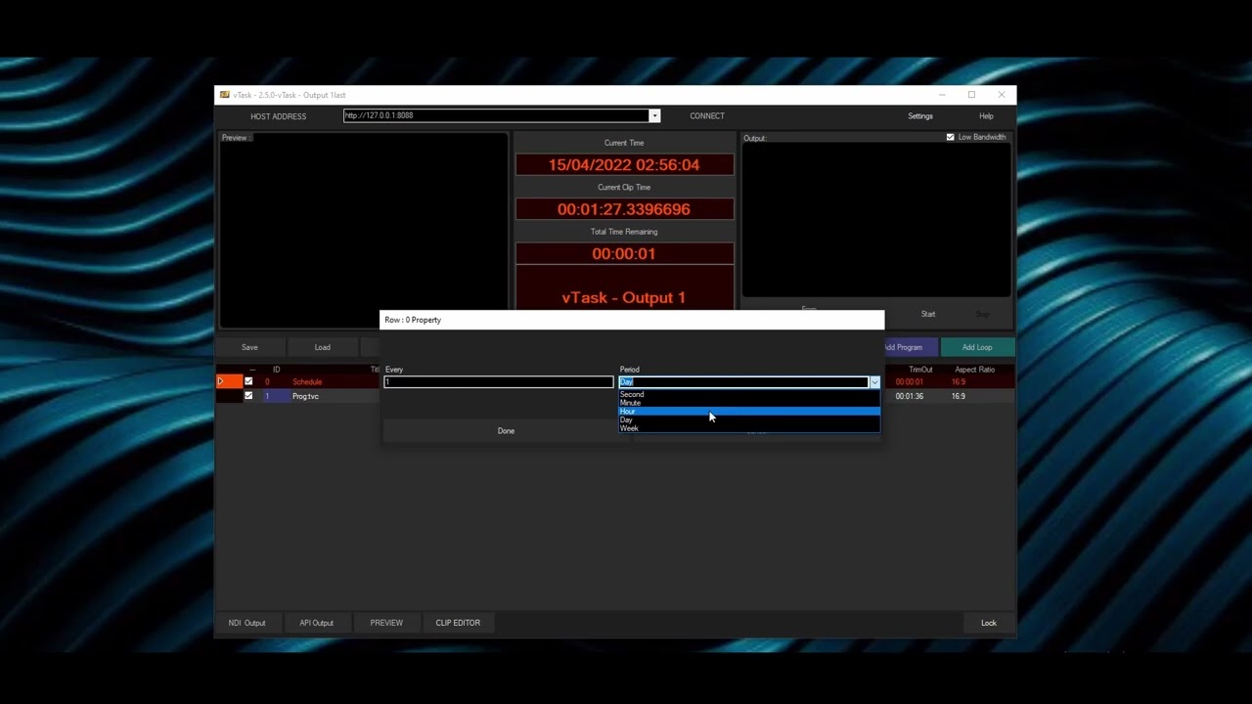Click the ID column header

pos(277,370)
